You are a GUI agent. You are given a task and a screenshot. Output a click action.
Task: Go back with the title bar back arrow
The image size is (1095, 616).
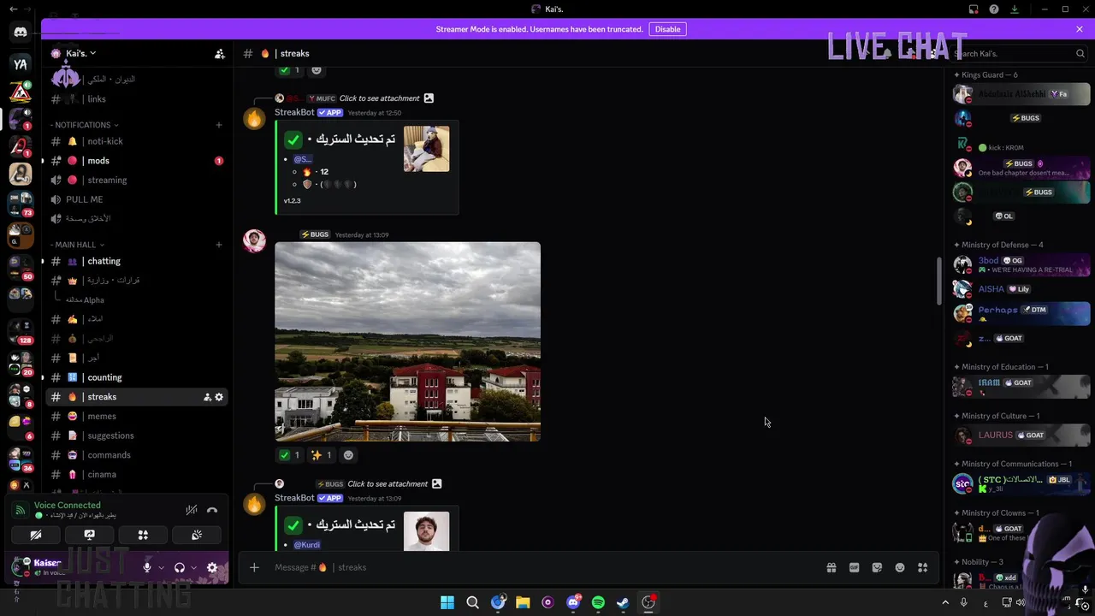(x=13, y=9)
